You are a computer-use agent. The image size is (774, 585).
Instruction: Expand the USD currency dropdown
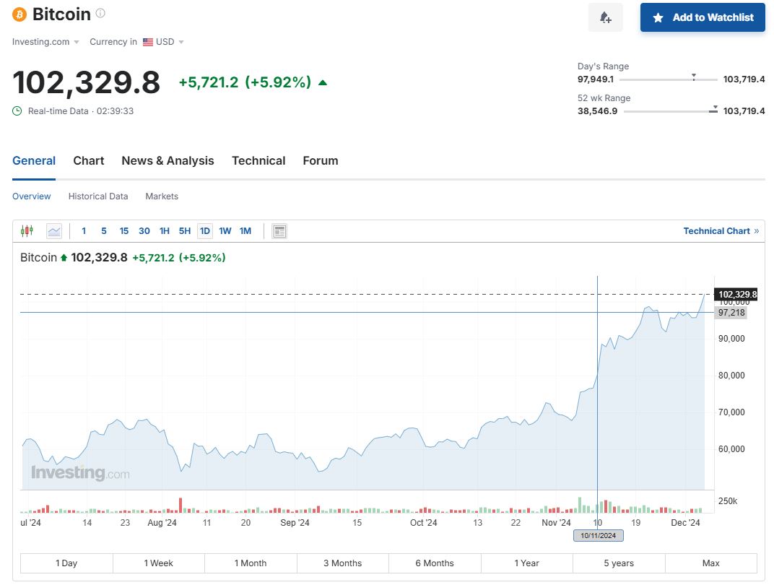[x=164, y=42]
